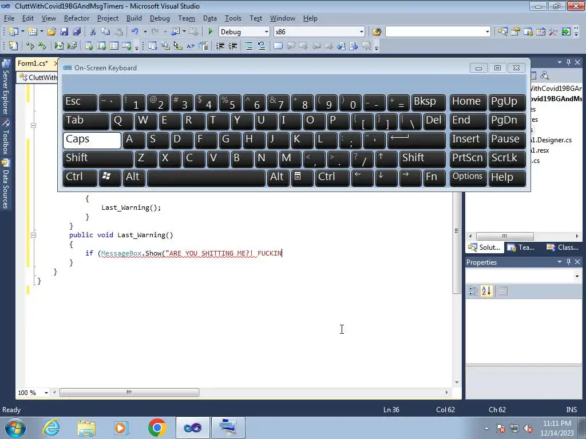The height and width of the screenshot is (439, 586).
Task: Toggle the Caps key on On-Screen Keyboard
Action: [92, 140]
